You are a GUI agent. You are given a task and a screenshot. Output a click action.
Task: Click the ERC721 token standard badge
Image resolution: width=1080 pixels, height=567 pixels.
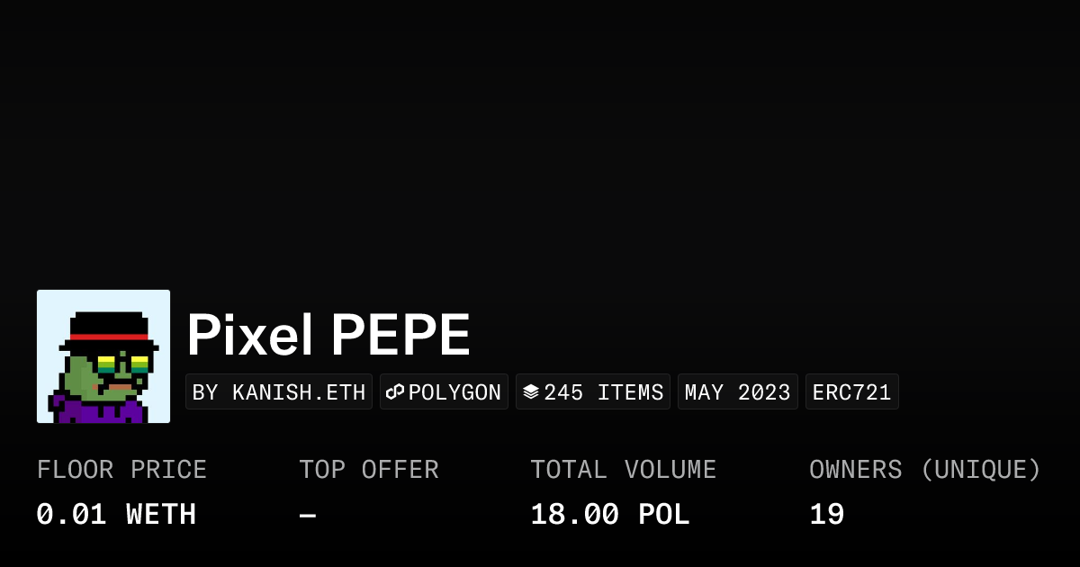point(851,392)
